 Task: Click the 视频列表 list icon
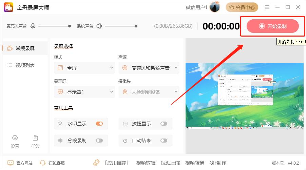click(10, 65)
